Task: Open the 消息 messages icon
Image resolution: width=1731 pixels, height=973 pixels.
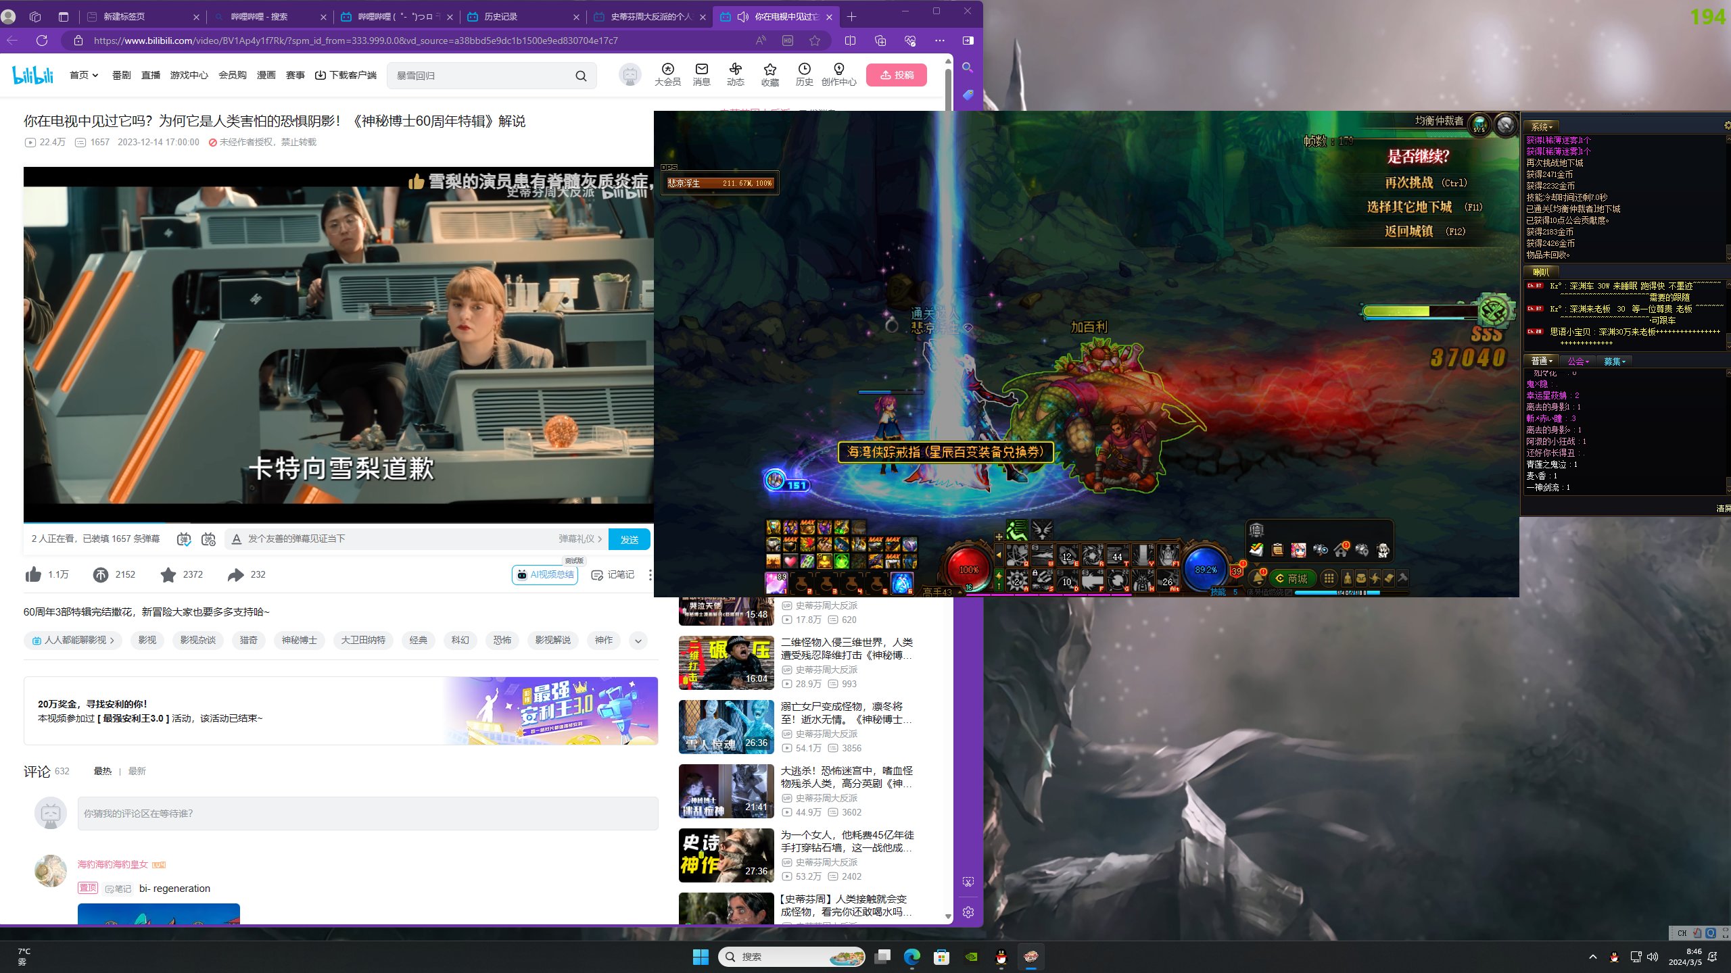Action: [701, 74]
